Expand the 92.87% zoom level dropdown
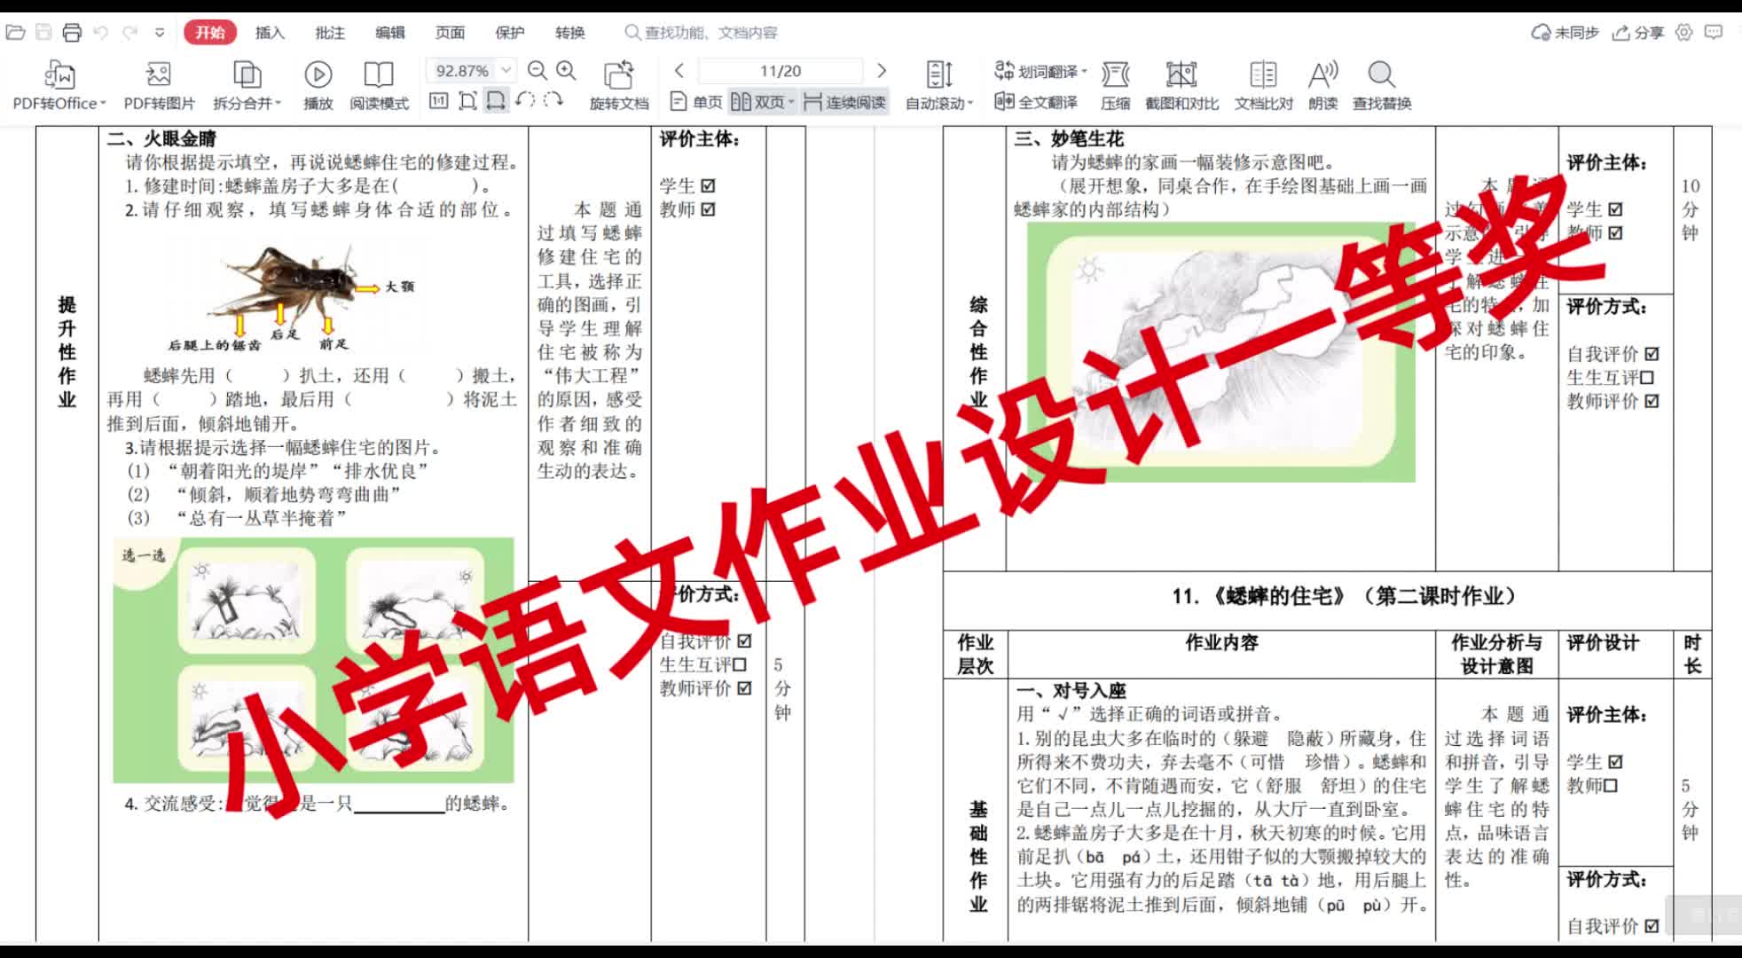 tap(506, 70)
